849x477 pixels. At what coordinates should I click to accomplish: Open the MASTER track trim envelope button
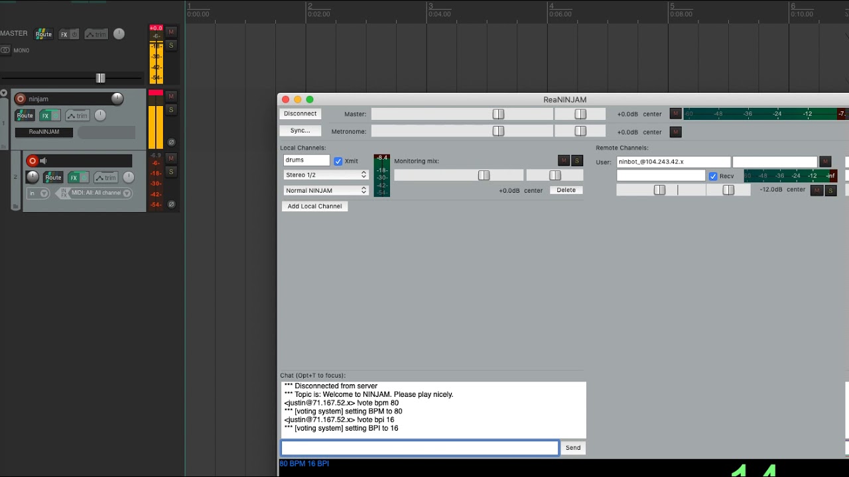[96, 34]
